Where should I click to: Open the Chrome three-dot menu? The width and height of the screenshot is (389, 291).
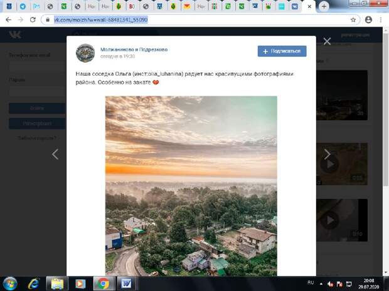pyautogui.click(x=381, y=20)
